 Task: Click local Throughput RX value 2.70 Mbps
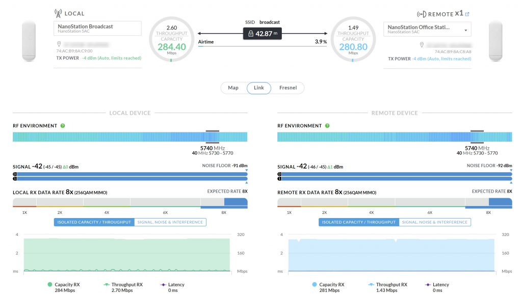pyautogui.click(x=122, y=290)
